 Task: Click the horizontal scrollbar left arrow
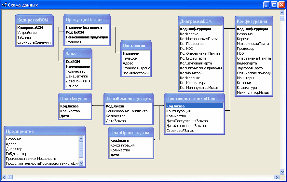coord(5,177)
